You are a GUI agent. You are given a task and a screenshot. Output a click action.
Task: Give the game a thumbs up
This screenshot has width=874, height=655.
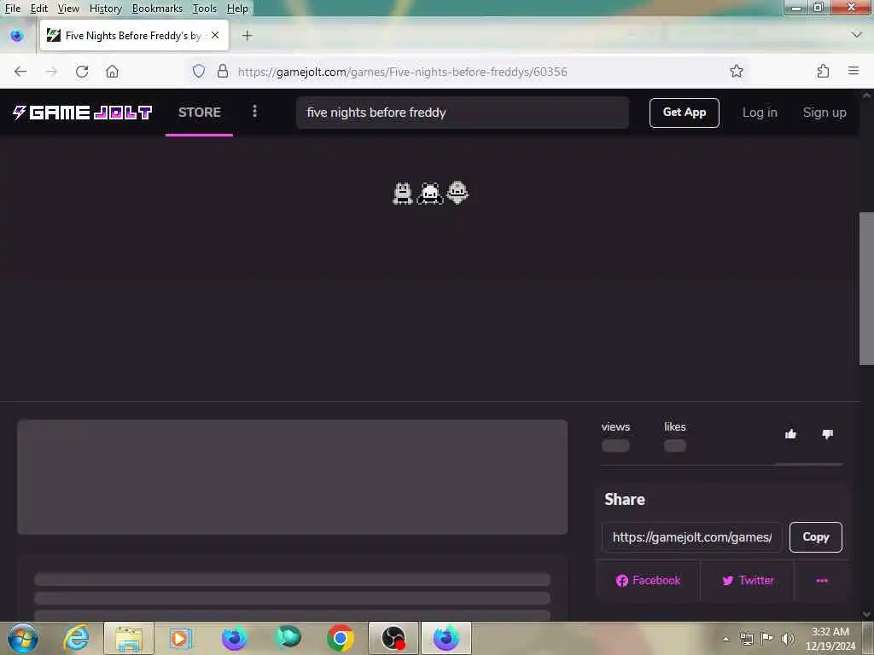pos(790,434)
